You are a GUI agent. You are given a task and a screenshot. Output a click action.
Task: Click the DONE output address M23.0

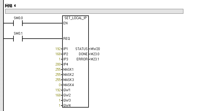pyautogui.click(x=95, y=54)
